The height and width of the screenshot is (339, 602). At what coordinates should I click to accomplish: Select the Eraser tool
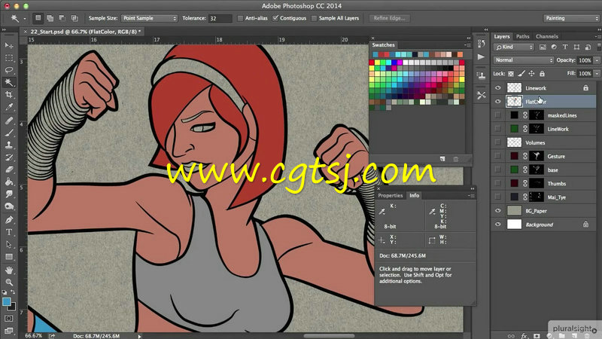click(x=9, y=170)
